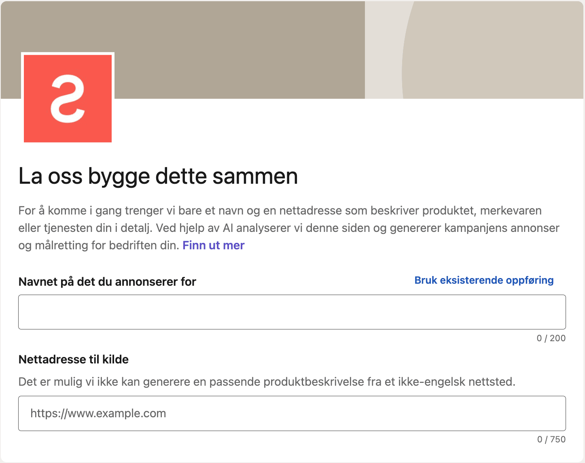Click the 0 / 750 character counter

[x=551, y=440]
